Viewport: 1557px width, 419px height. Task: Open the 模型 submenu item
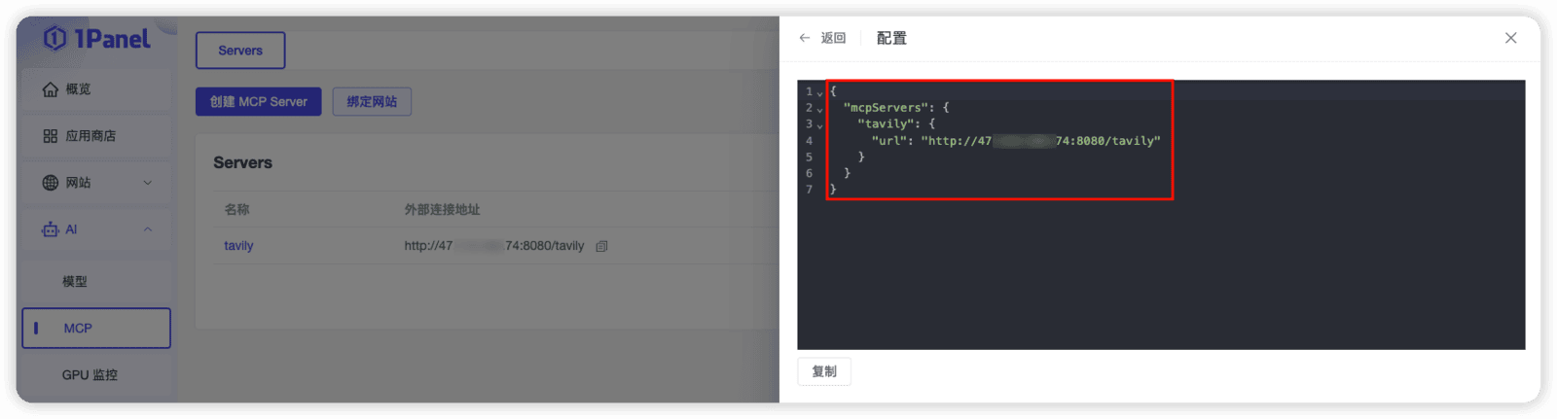tap(95, 281)
